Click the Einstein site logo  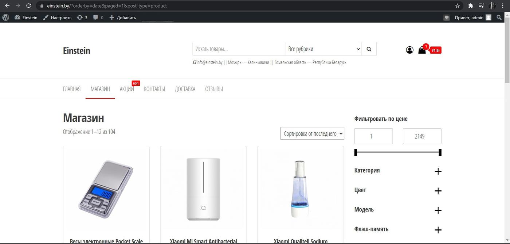[x=76, y=51]
